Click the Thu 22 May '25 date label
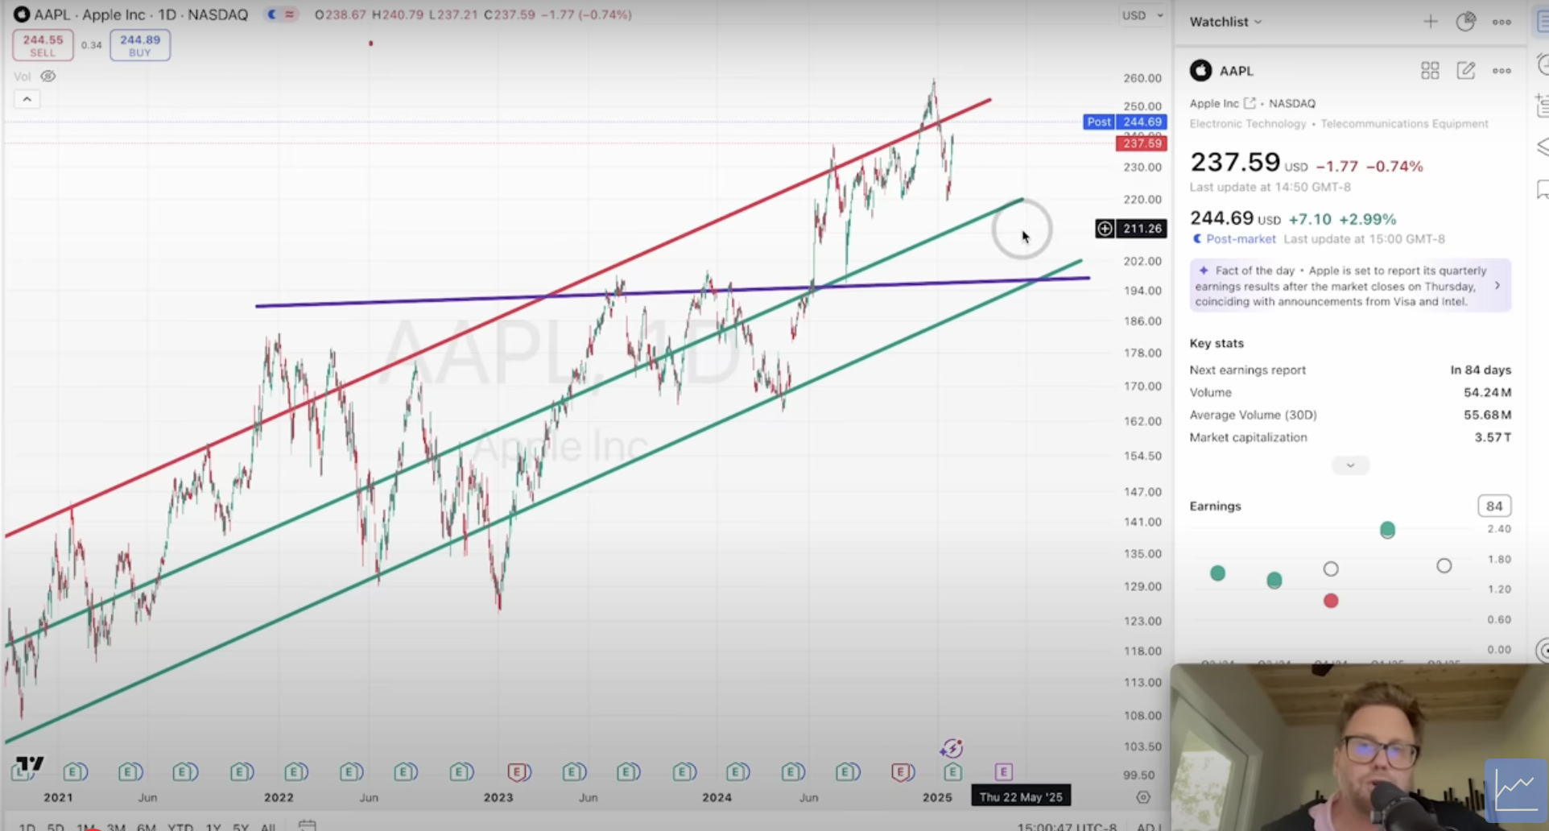Screen dimensions: 1549x831 click(x=1021, y=797)
